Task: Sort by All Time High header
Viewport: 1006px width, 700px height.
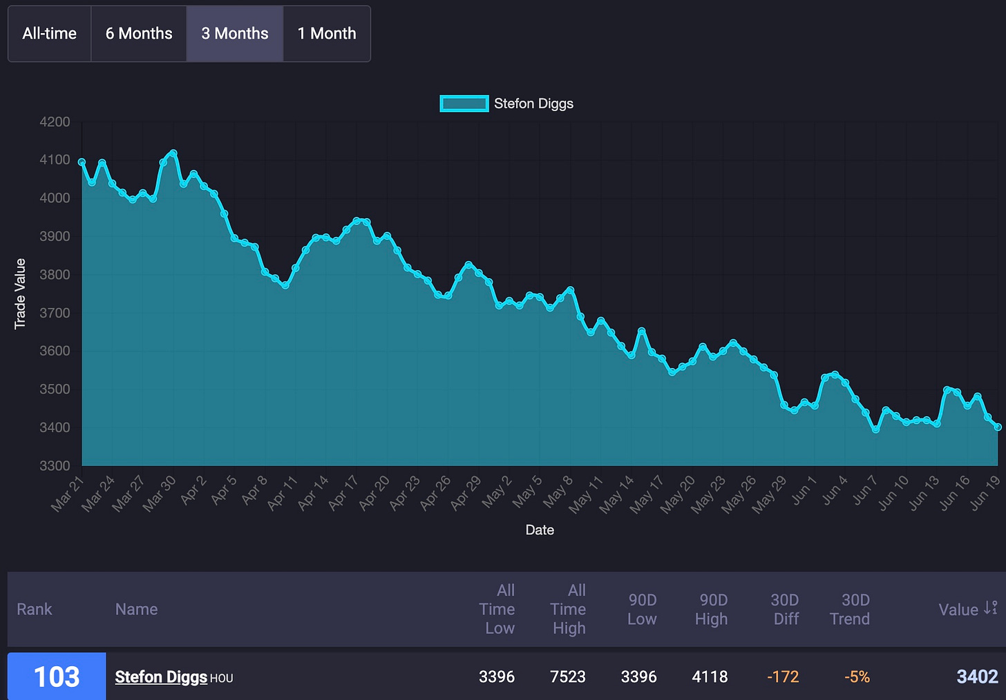Action: (x=568, y=610)
